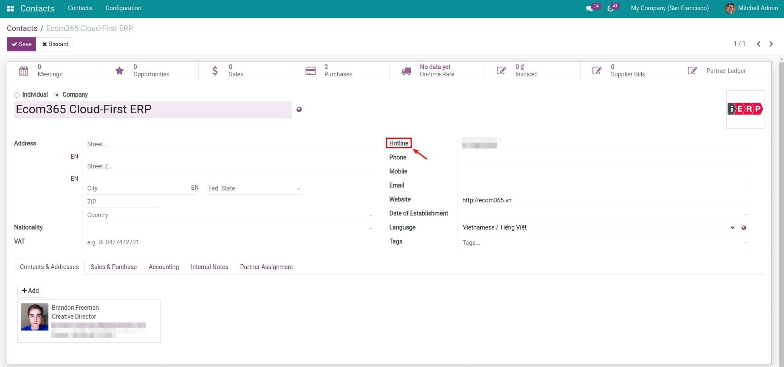Click the Discard button

(x=55, y=44)
